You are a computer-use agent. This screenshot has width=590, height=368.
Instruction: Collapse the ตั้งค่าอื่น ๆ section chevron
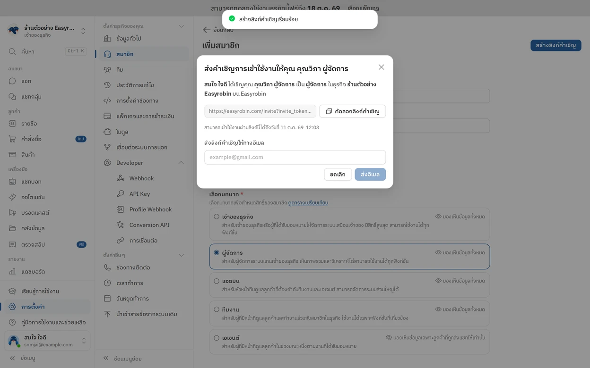pyautogui.click(x=181, y=255)
